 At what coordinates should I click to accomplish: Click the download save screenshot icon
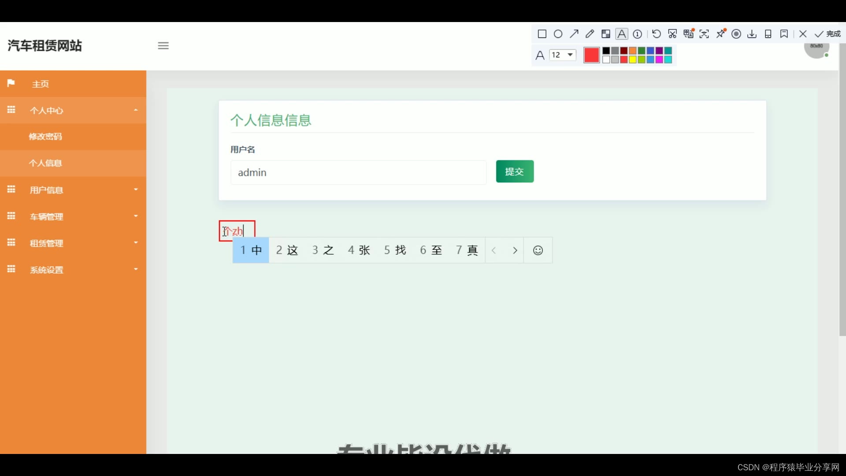(x=752, y=34)
